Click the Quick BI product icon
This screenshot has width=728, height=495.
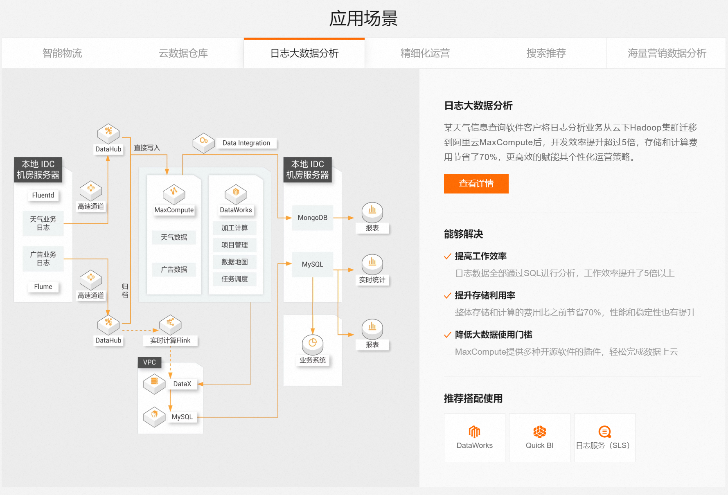coord(539,432)
